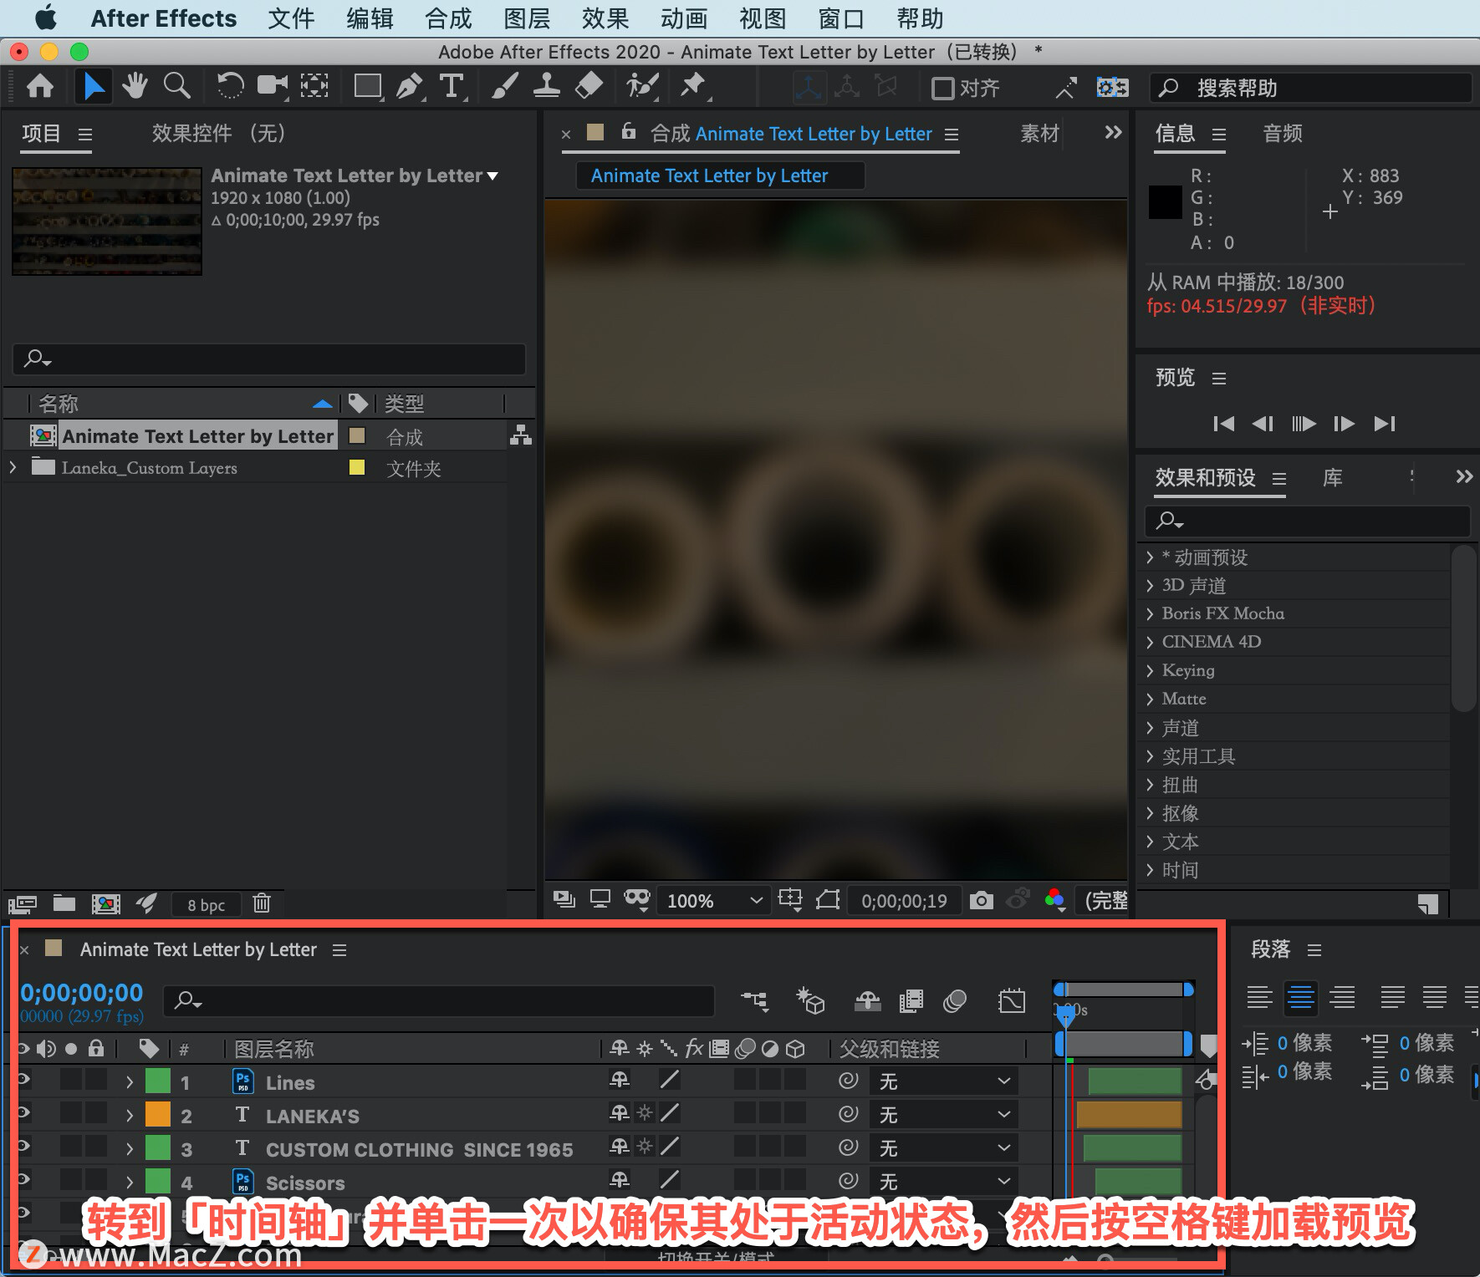Hide the Lines layer with eye icon
The width and height of the screenshot is (1480, 1277).
point(23,1080)
